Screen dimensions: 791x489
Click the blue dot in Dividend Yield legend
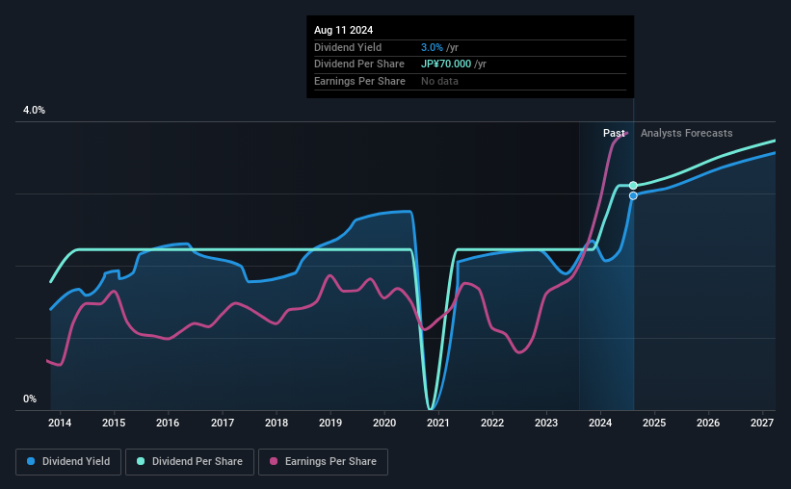pos(32,462)
